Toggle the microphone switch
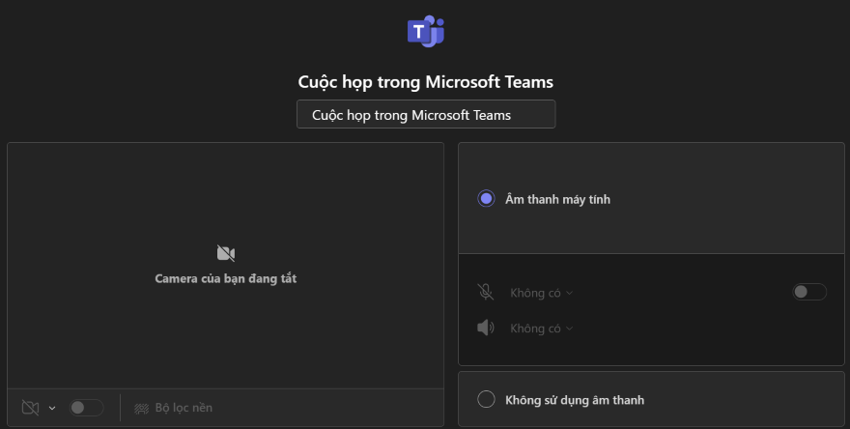Image resolution: width=850 pixels, height=429 pixels. click(x=809, y=292)
